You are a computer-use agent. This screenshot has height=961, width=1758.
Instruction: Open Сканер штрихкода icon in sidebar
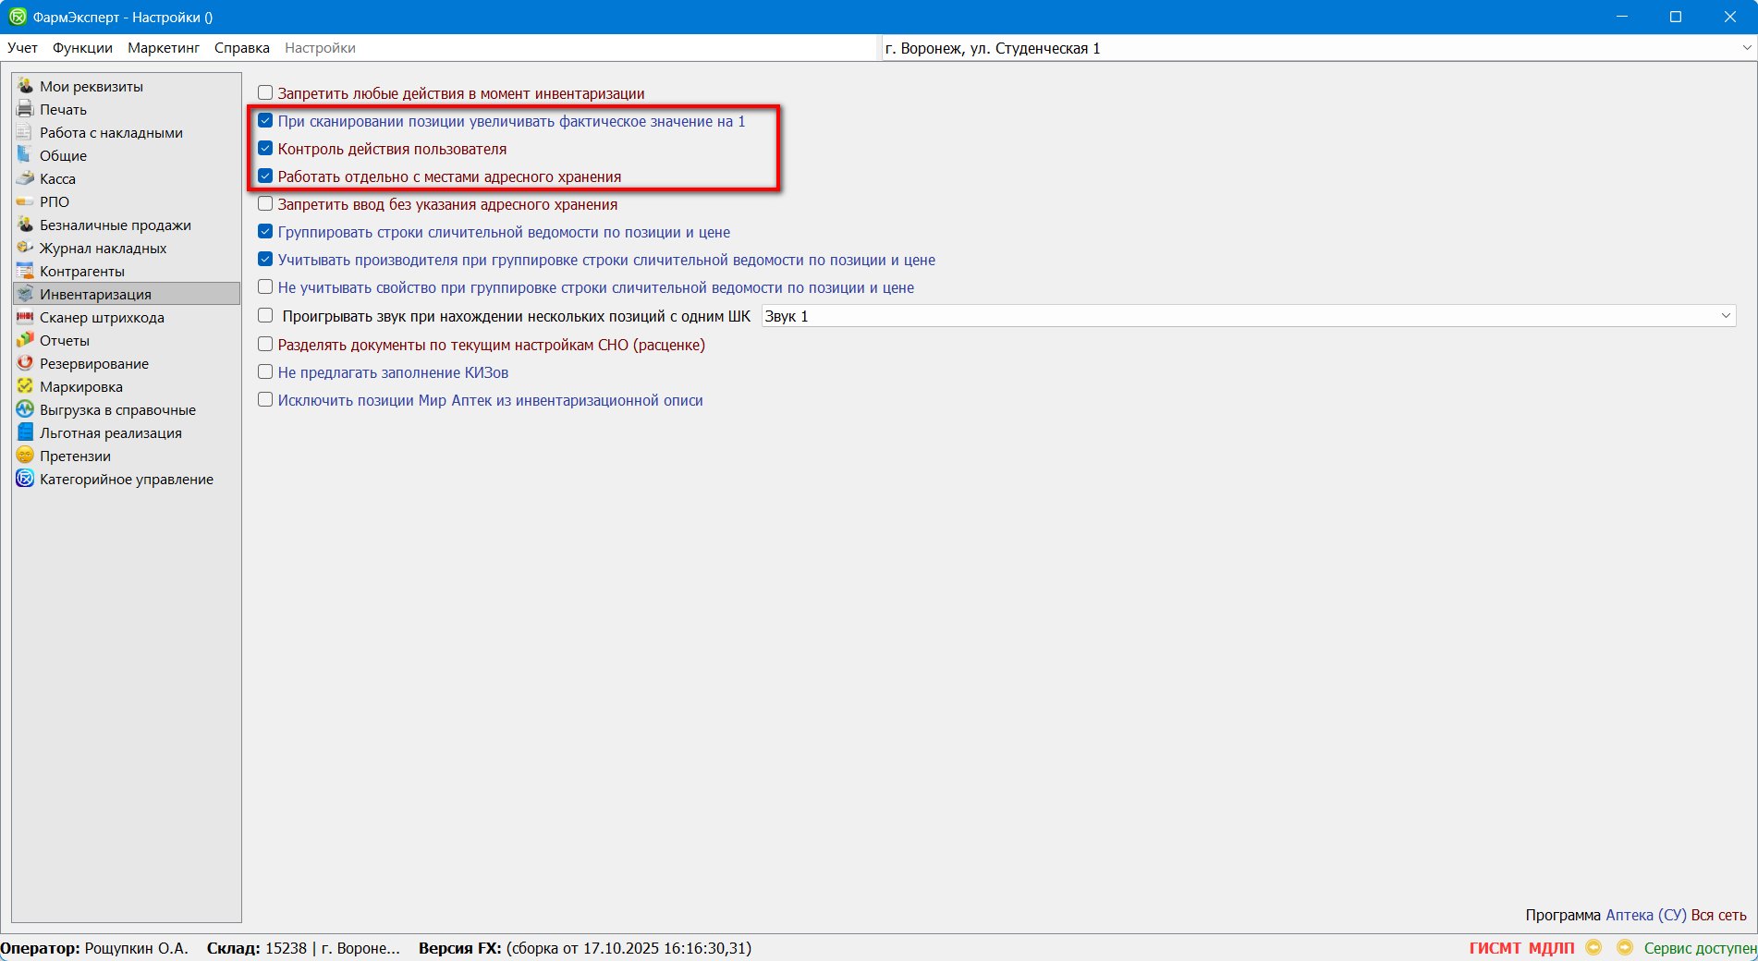click(x=25, y=317)
